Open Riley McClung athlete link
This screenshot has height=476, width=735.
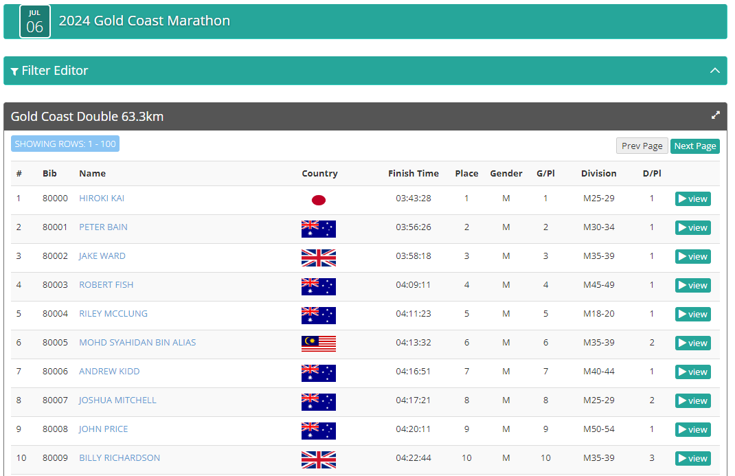coord(113,313)
